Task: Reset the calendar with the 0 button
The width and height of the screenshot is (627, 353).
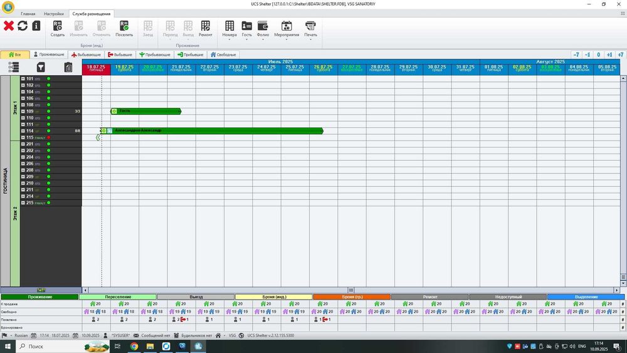Action: [x=599, y=55]
